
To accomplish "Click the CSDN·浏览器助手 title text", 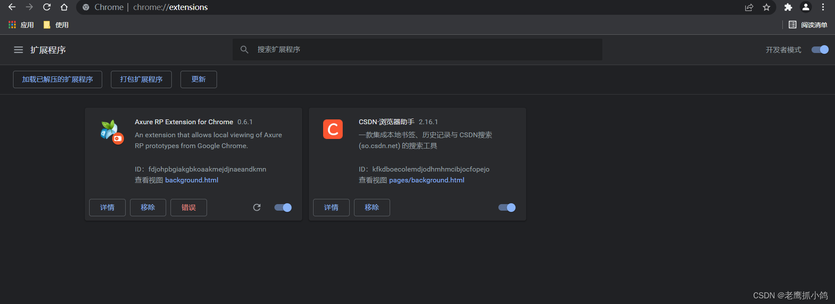I will point(387,122).
